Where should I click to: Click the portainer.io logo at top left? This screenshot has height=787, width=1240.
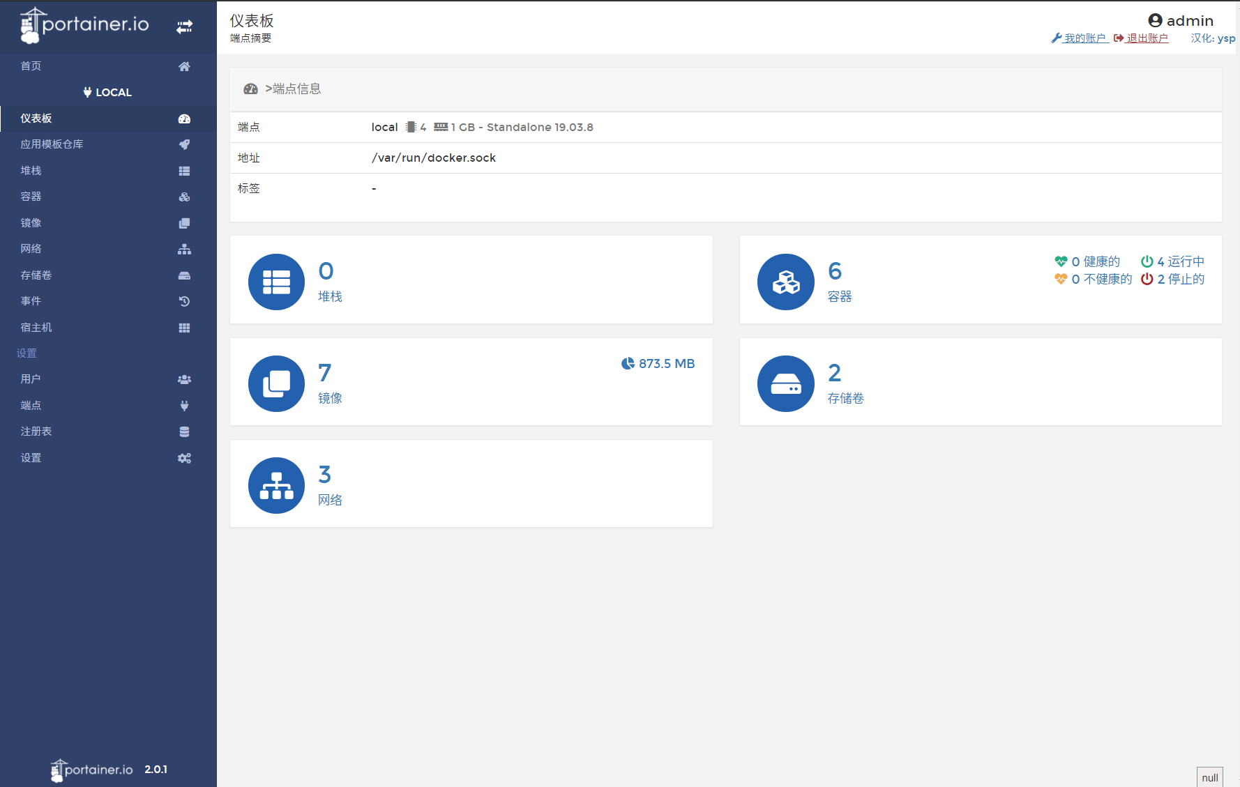[x=85, y=25]
